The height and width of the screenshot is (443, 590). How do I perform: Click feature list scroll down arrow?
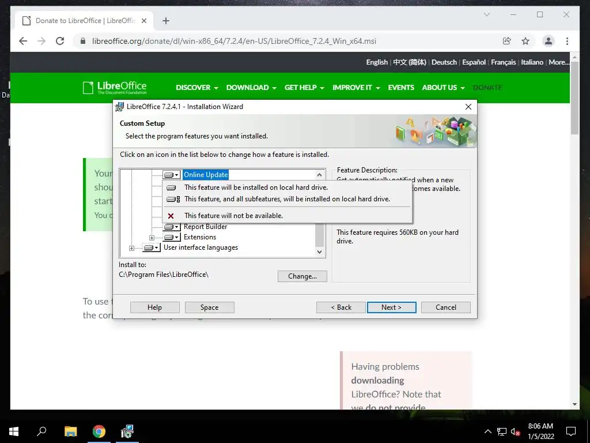(319, 252)
